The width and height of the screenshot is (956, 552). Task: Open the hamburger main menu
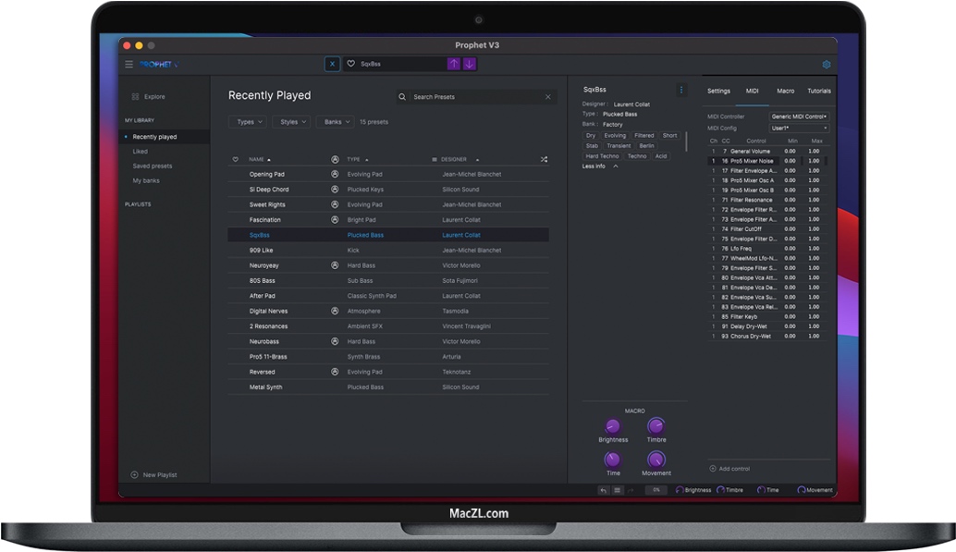(x=129, y=64)
